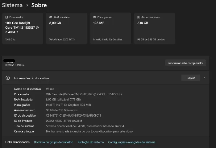Screen dimensions: 216x148
Task: Click the RAM instalada row label in device info
Action: click(x=23, y=100)
